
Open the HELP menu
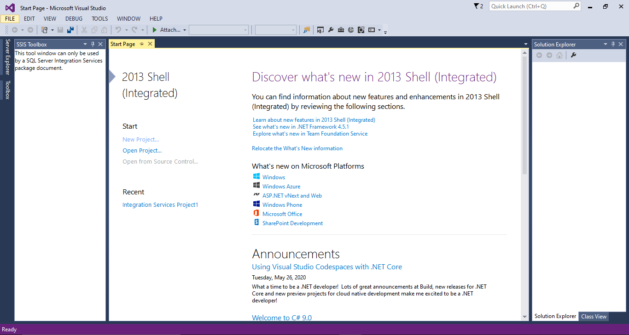coord(156,19)
